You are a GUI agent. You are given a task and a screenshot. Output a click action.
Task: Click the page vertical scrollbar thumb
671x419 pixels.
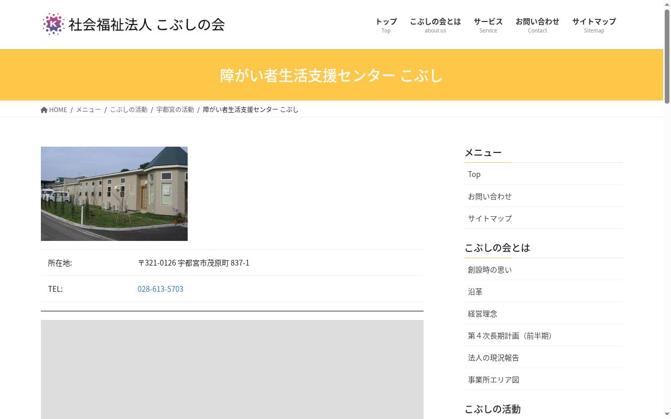667,56
